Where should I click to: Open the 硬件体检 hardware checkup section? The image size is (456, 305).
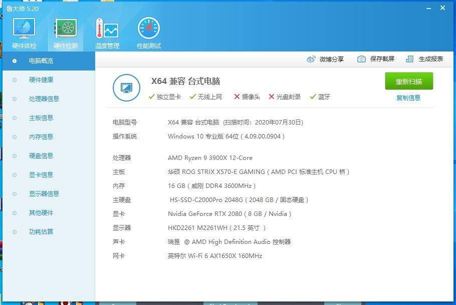24,33
